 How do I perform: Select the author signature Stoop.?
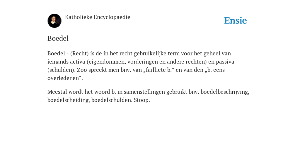click(x=142, y=100)
